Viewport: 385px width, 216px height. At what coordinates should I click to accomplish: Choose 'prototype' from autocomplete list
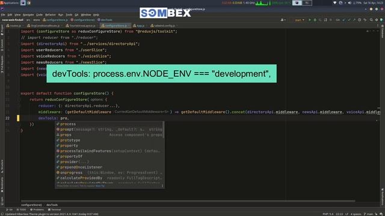[x=109, y=140]
